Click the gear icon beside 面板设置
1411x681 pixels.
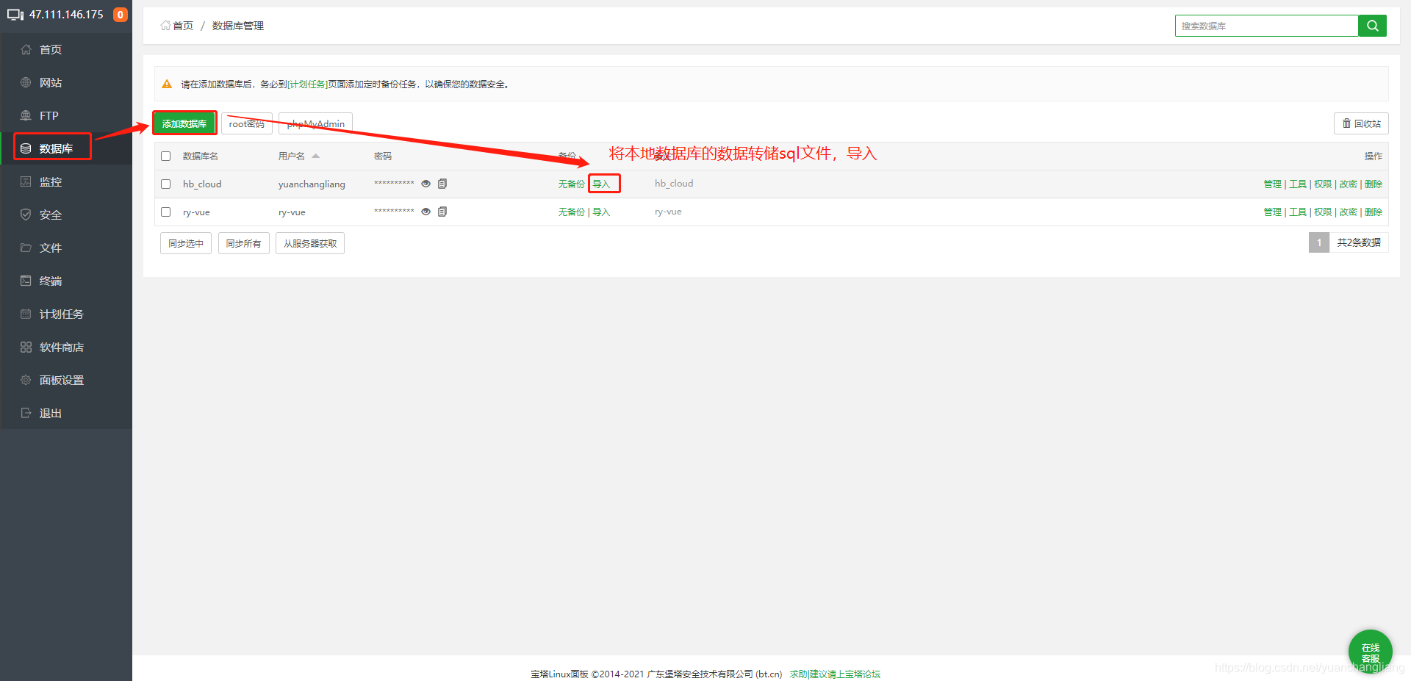click(x=26, y=380)
